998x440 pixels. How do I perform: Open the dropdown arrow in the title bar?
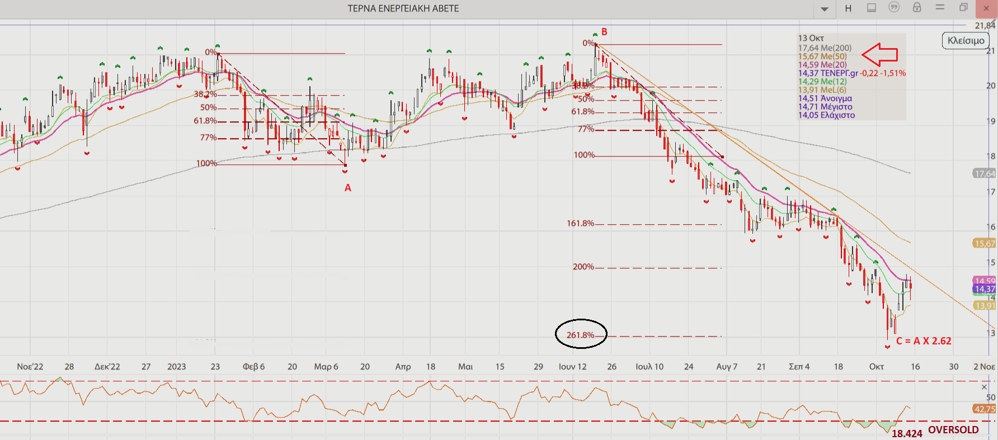[x=825, y=9]
